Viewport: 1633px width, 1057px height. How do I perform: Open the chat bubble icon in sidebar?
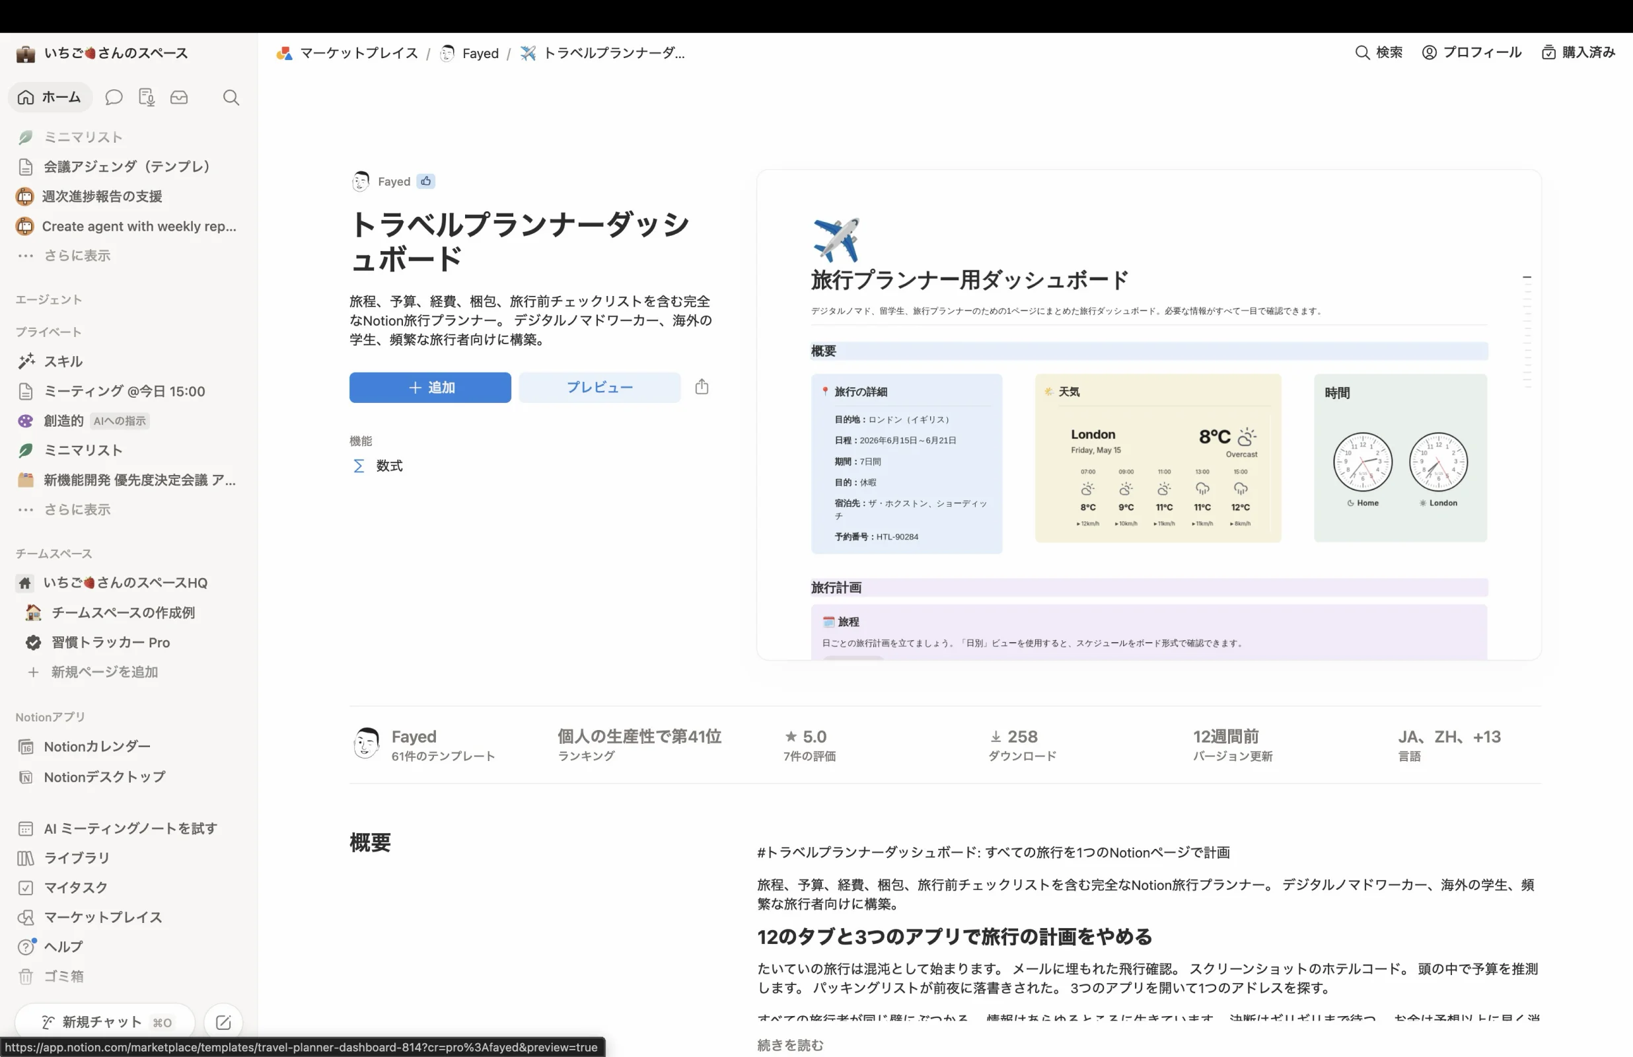[113, 98]
